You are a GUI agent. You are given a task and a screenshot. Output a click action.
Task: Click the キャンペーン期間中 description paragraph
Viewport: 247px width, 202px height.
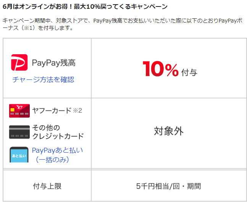point(123,24)
